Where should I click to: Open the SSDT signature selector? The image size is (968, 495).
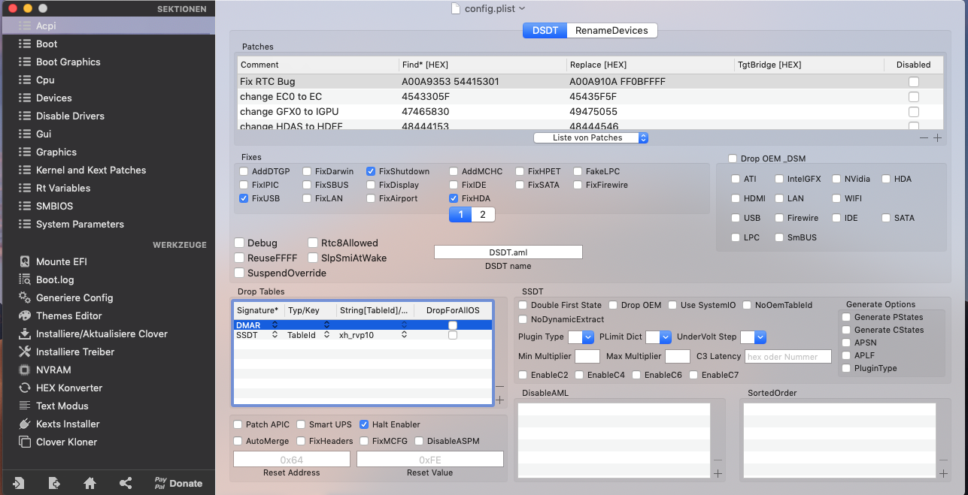coord(275,335)
